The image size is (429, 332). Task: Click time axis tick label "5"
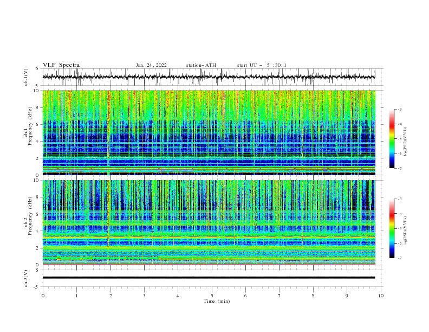[x=212, y=296]
